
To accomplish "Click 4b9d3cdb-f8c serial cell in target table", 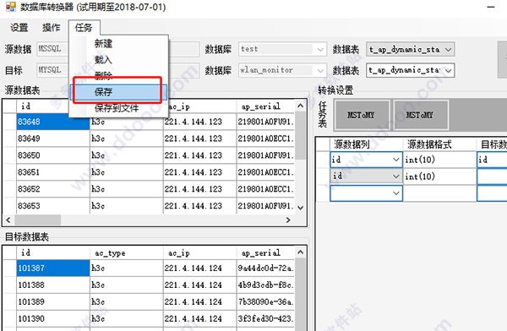I will [266, 285].
